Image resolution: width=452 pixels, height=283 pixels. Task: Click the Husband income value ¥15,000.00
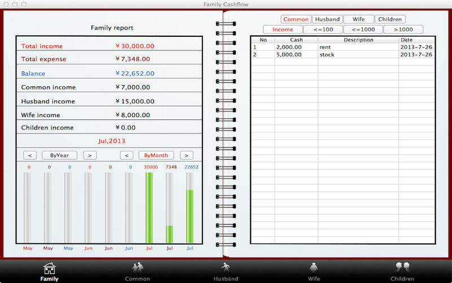(135, 101)
